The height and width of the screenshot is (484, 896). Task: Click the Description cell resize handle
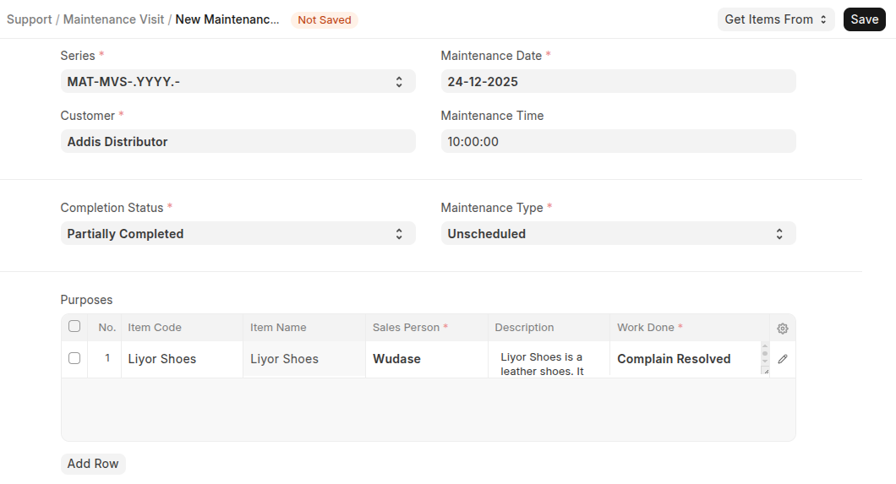(x=765, y=371)
